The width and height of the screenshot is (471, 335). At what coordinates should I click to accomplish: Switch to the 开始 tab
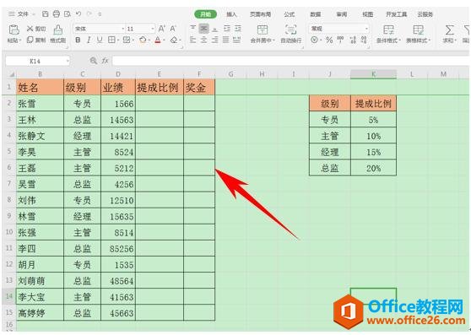205,14
